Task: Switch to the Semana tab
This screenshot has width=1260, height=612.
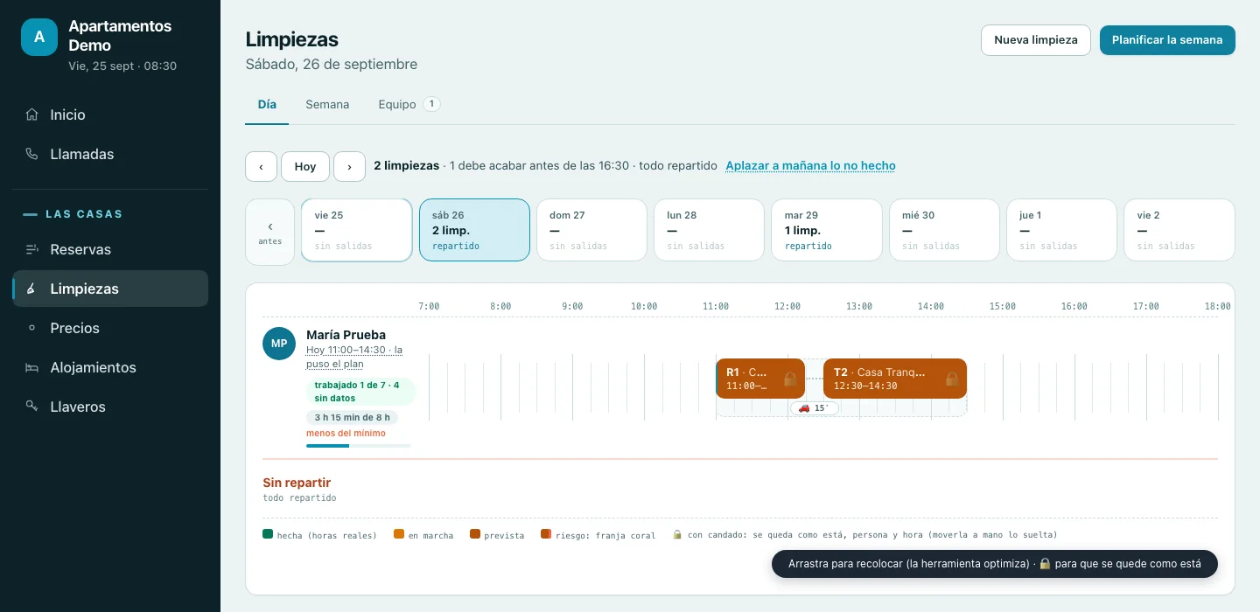Action: (x=327, y=104)
